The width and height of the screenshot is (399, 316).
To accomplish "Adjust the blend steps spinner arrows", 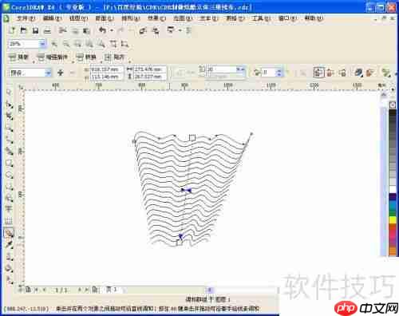I will [x=241, y=69].
